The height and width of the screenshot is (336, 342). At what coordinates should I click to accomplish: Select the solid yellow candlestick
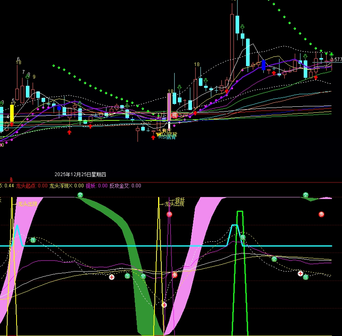(12, 113)
